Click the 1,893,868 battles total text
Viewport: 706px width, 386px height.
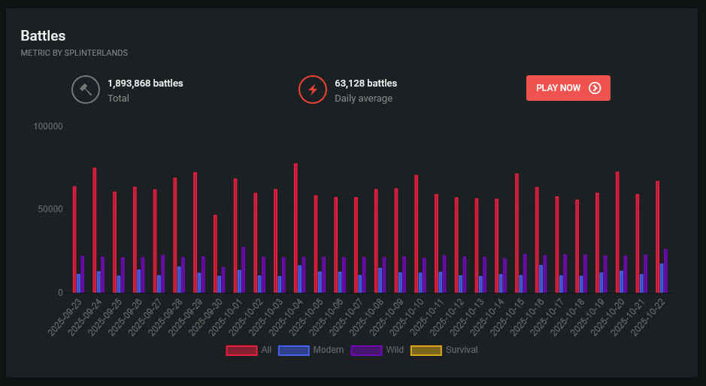click(145, 84)
